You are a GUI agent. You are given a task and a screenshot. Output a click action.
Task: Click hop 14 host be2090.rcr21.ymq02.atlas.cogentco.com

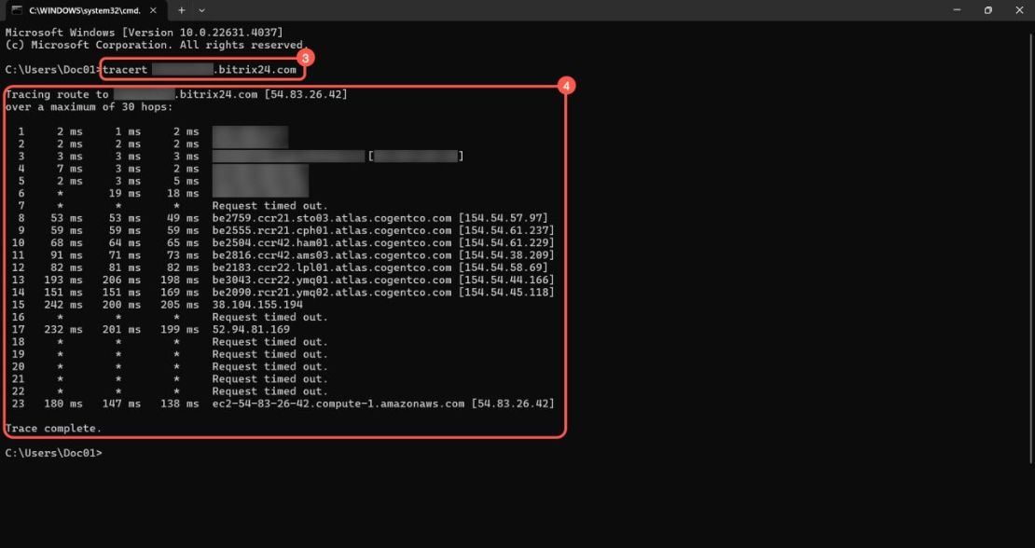pyautogui.click(x=332, y=292)
